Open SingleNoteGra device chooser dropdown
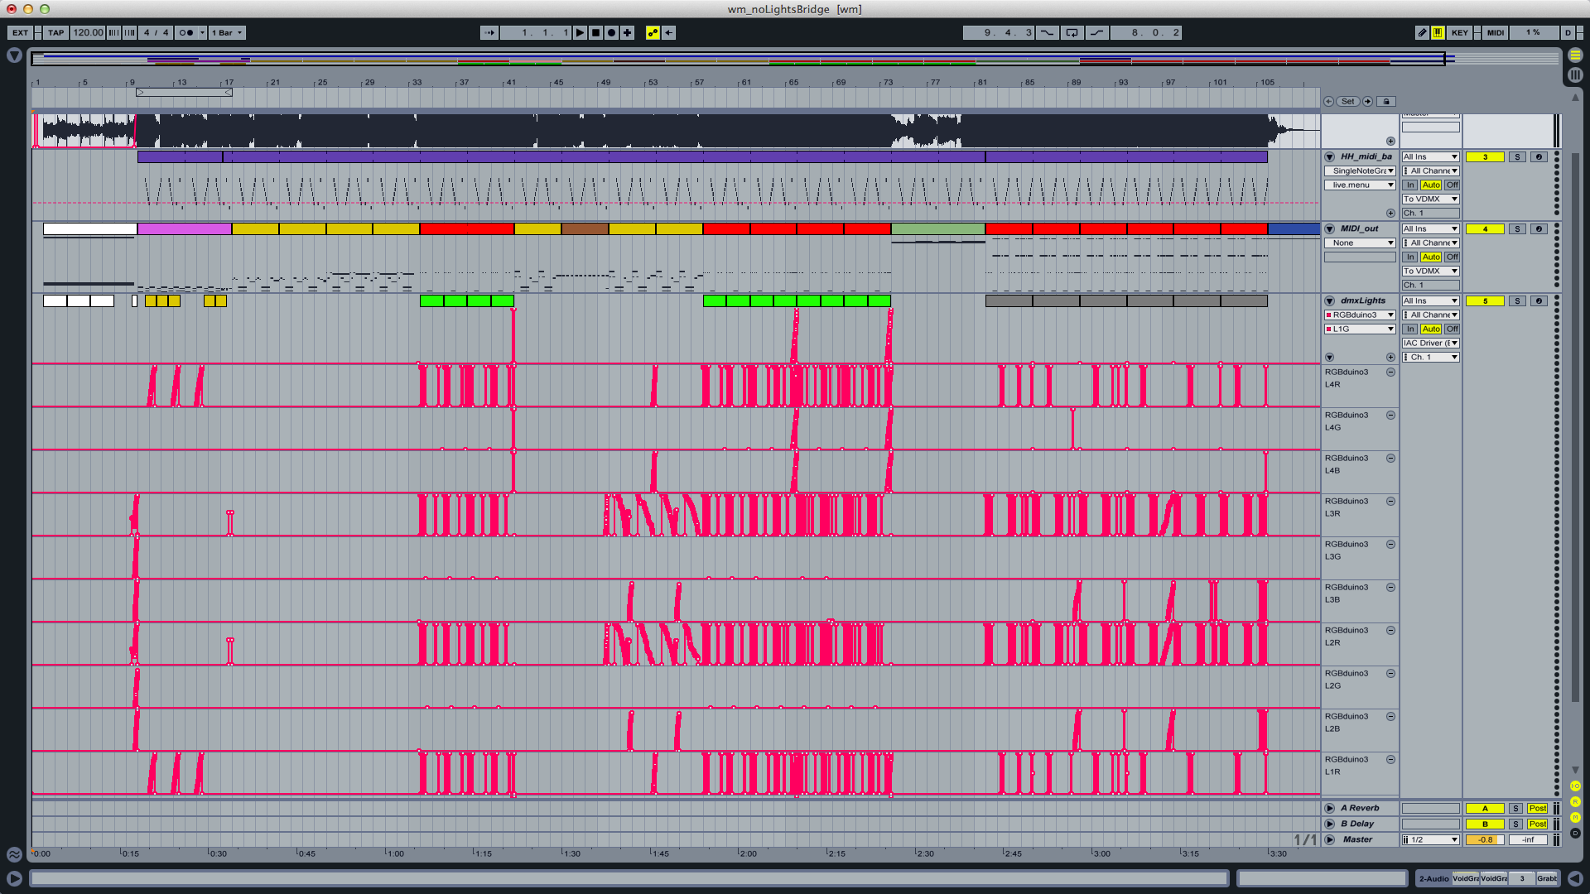1590x894 pixels. [1360, 171]
